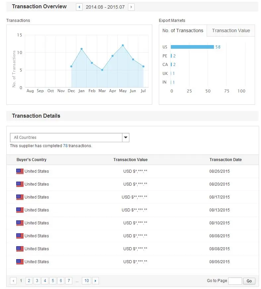This screenshot has width=261, height=289.
Task: Click the previous period arrow beside date range
Action: [79, 7]
